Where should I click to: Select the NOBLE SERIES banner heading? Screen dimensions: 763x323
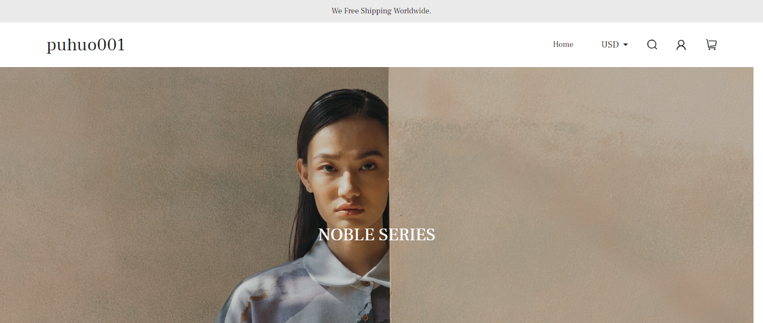(376, 235)
